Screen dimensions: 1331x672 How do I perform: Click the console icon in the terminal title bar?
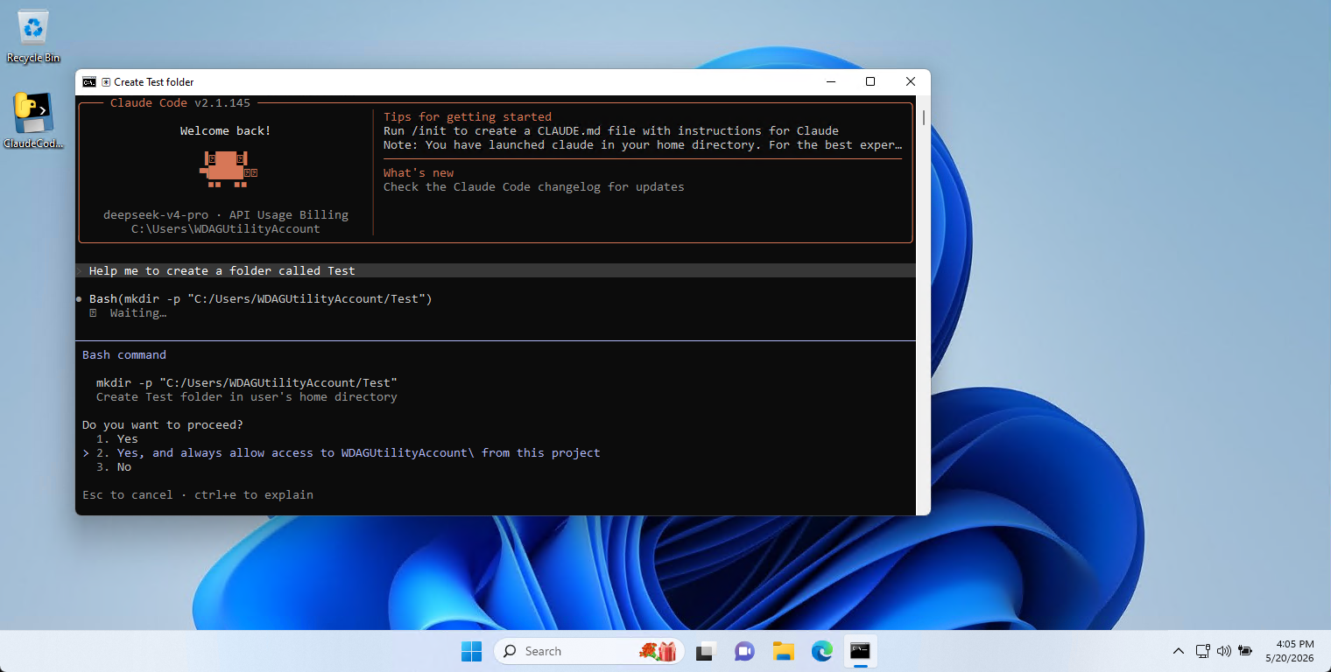[x=89, y=82]
